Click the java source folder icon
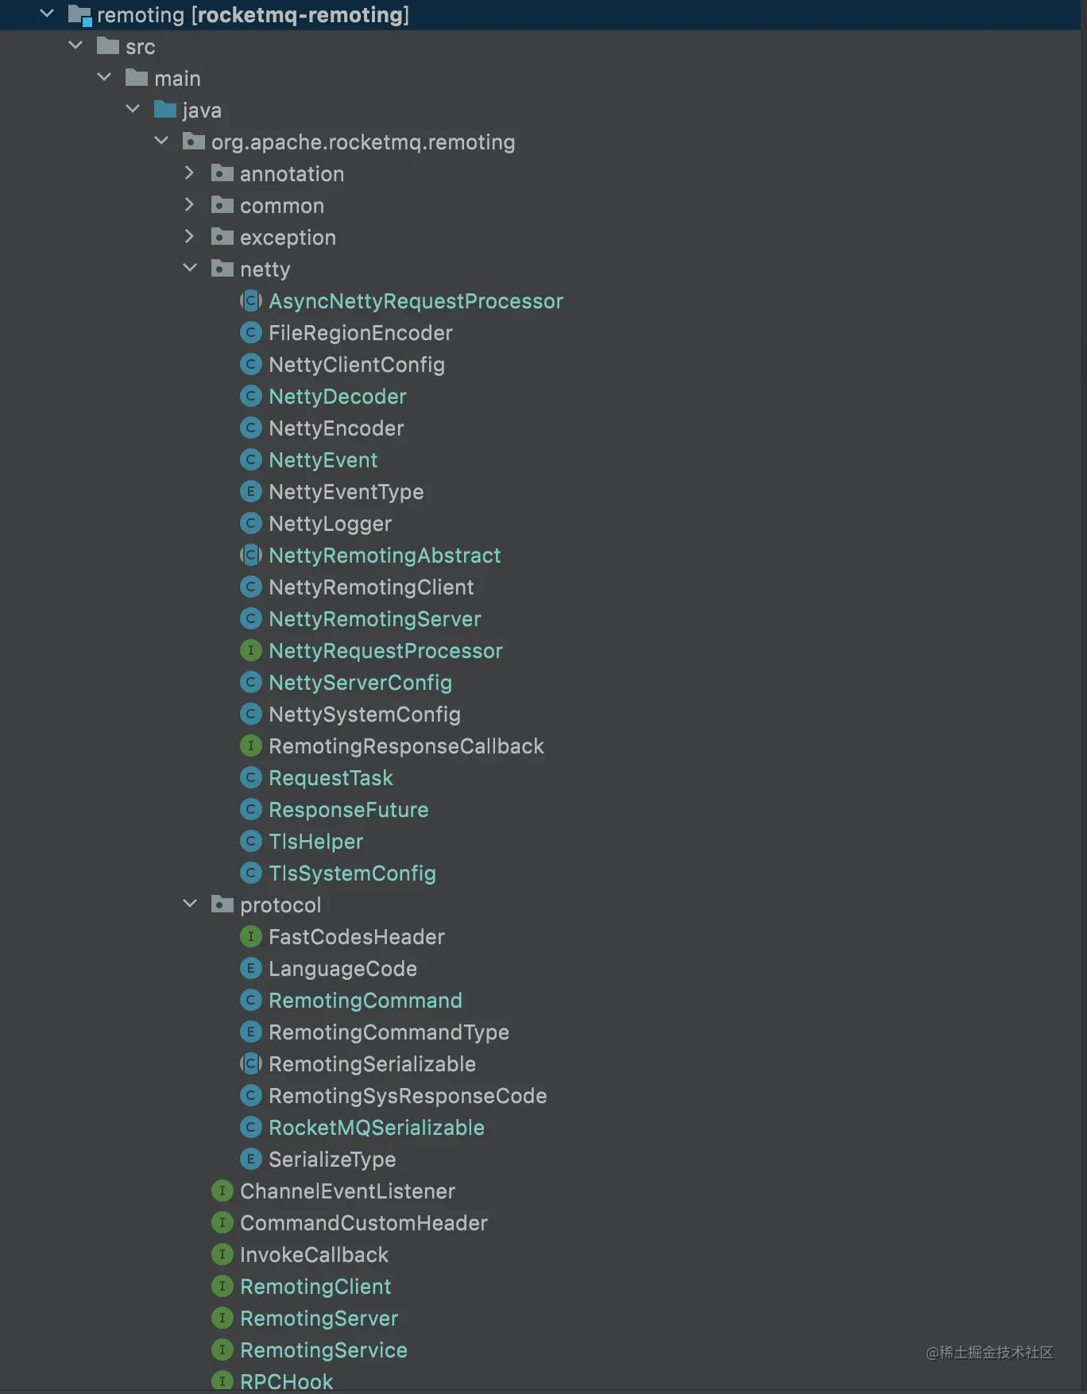Screen dimensions: 1087x1394 [x=164, y=110]
